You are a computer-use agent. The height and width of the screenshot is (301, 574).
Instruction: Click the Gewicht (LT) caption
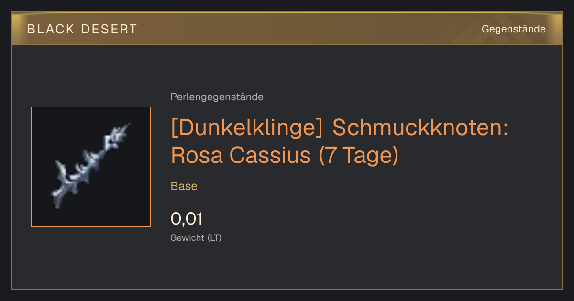tap(196, 237)
